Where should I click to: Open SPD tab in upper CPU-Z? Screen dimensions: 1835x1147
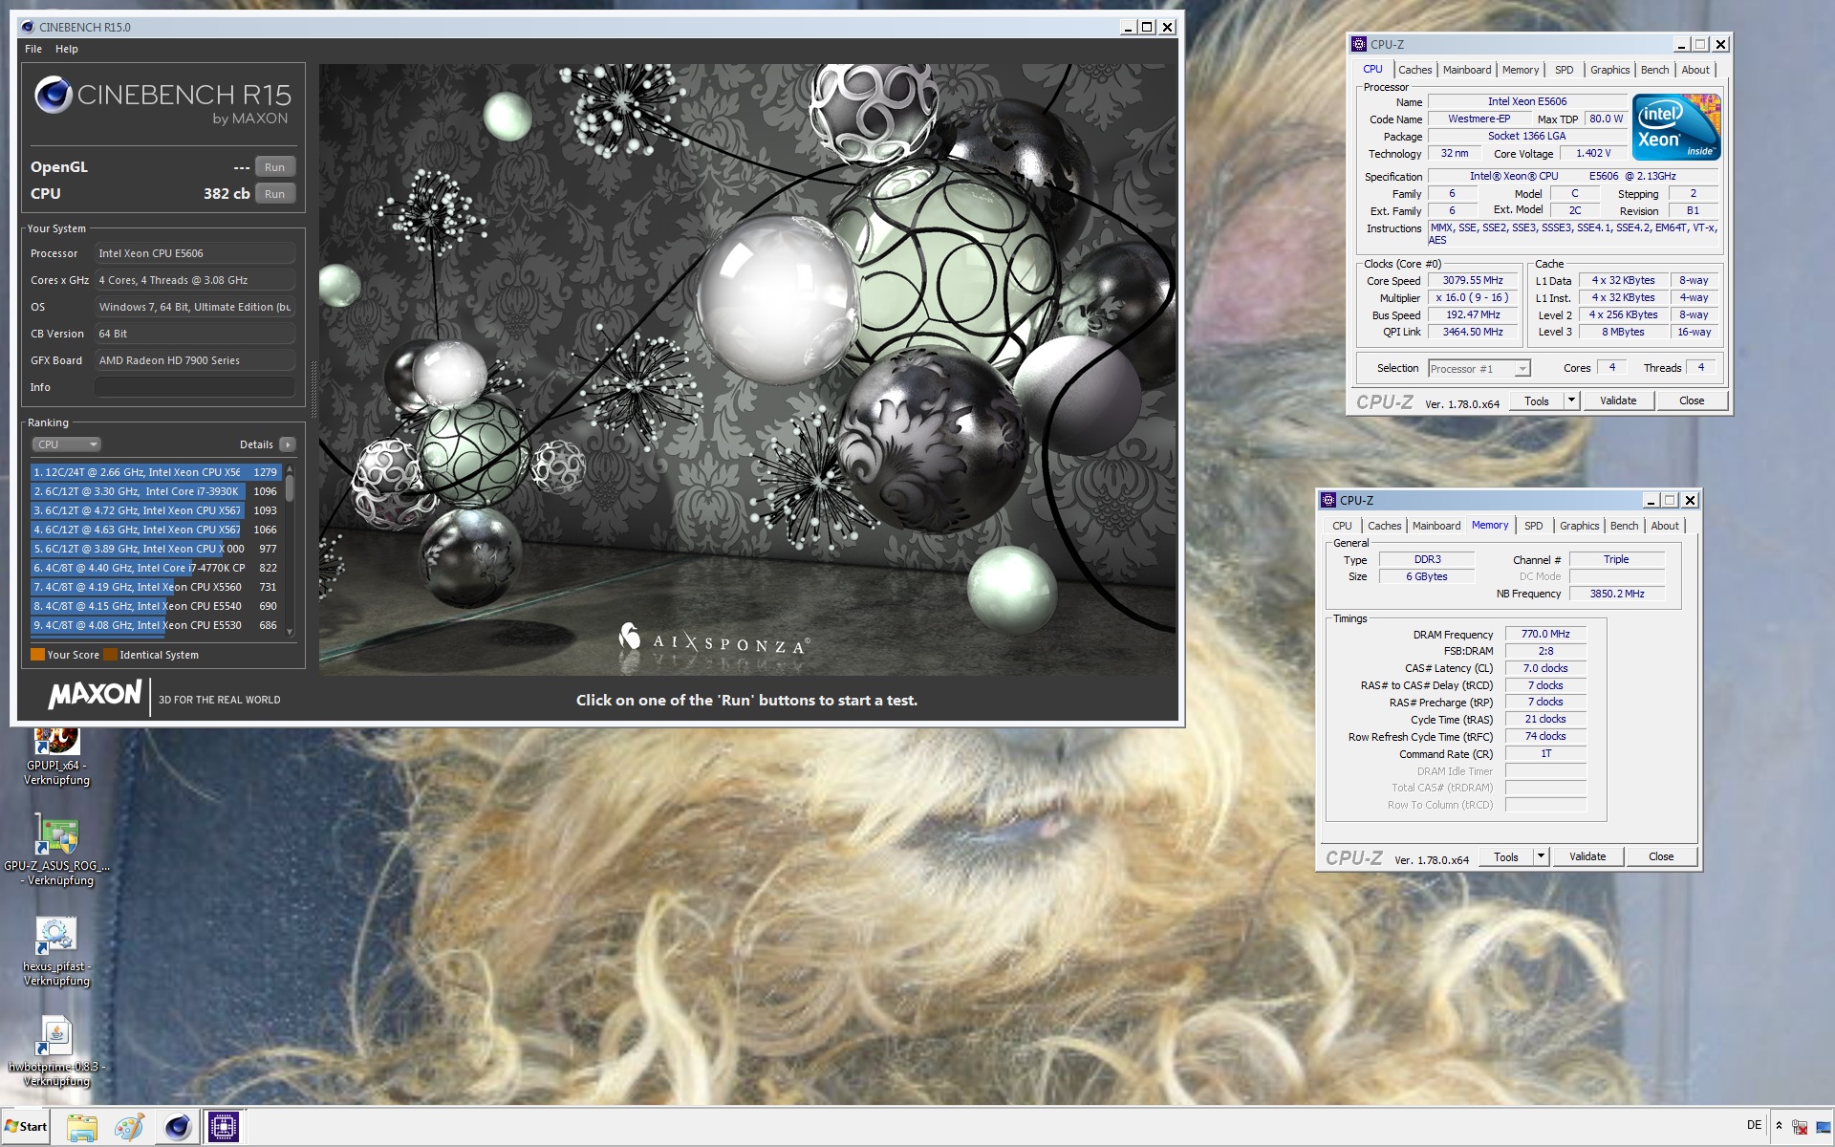1564,70
